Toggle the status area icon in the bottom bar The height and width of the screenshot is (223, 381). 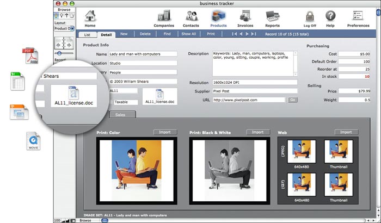point(72,221)
